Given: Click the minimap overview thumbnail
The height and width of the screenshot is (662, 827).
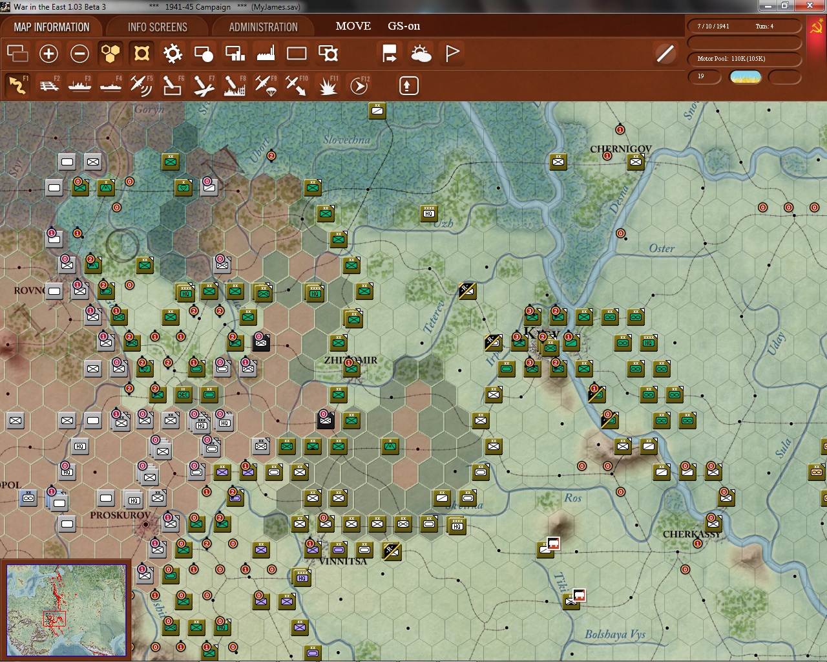Looking at the screenshot, I should (66, 610).
